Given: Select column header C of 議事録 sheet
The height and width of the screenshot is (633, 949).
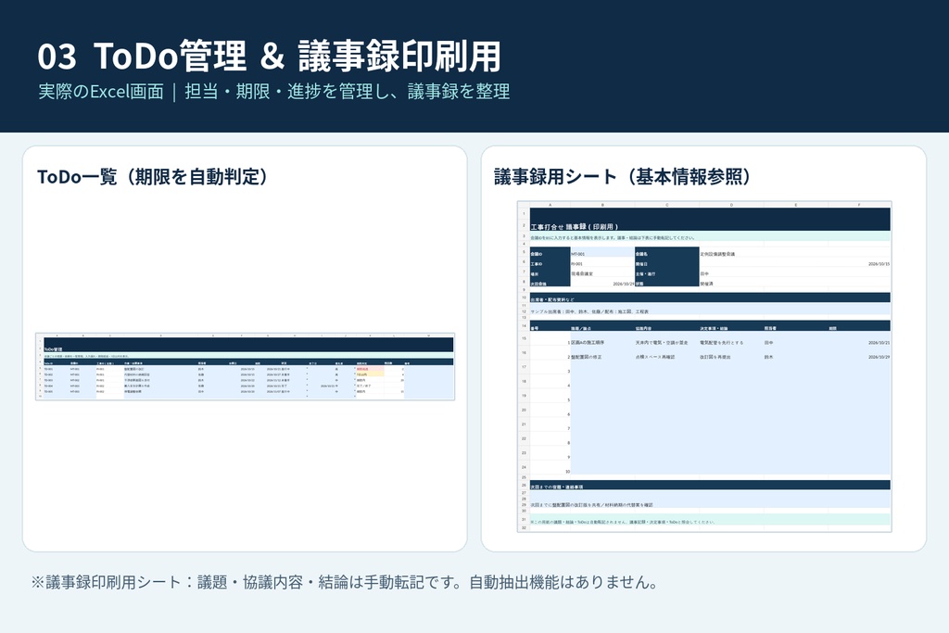Looking at the screenshot, I should pyautogui.click(x=667, y=205).
